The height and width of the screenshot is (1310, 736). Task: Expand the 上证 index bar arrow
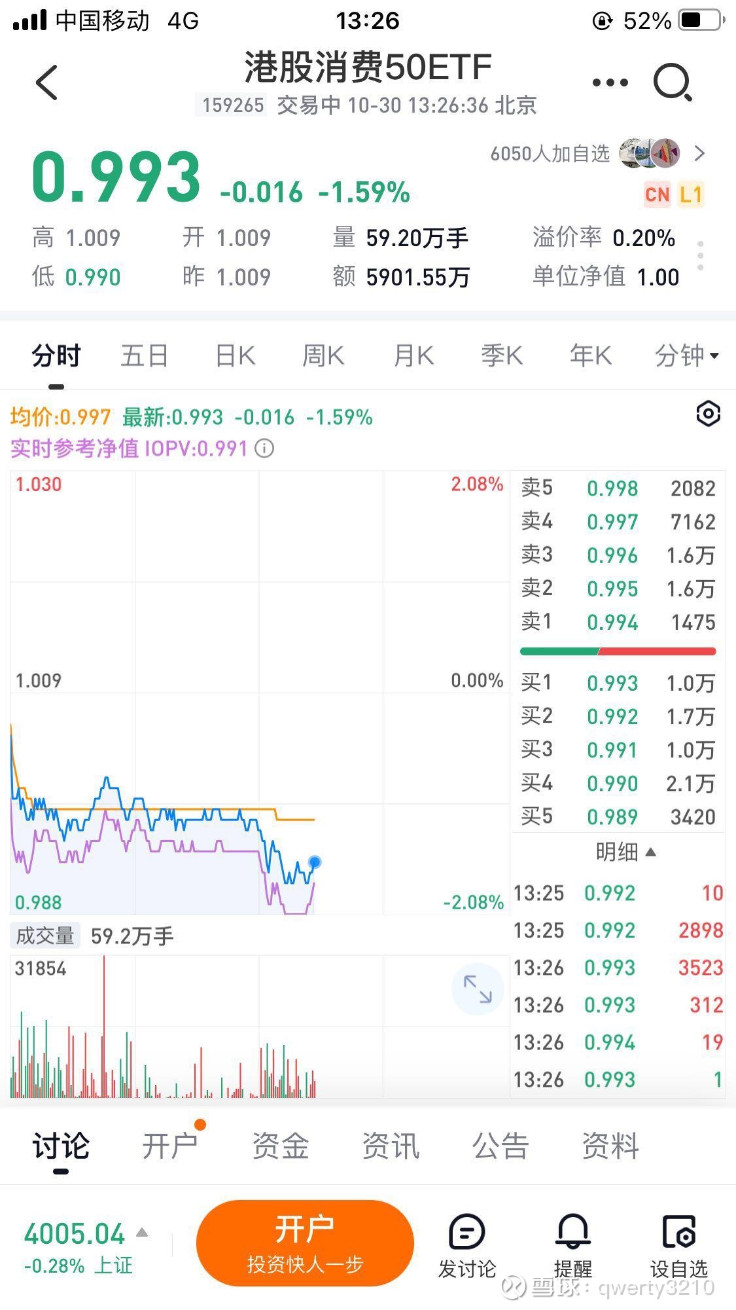pyautogui.click(x=142, y=1233)
